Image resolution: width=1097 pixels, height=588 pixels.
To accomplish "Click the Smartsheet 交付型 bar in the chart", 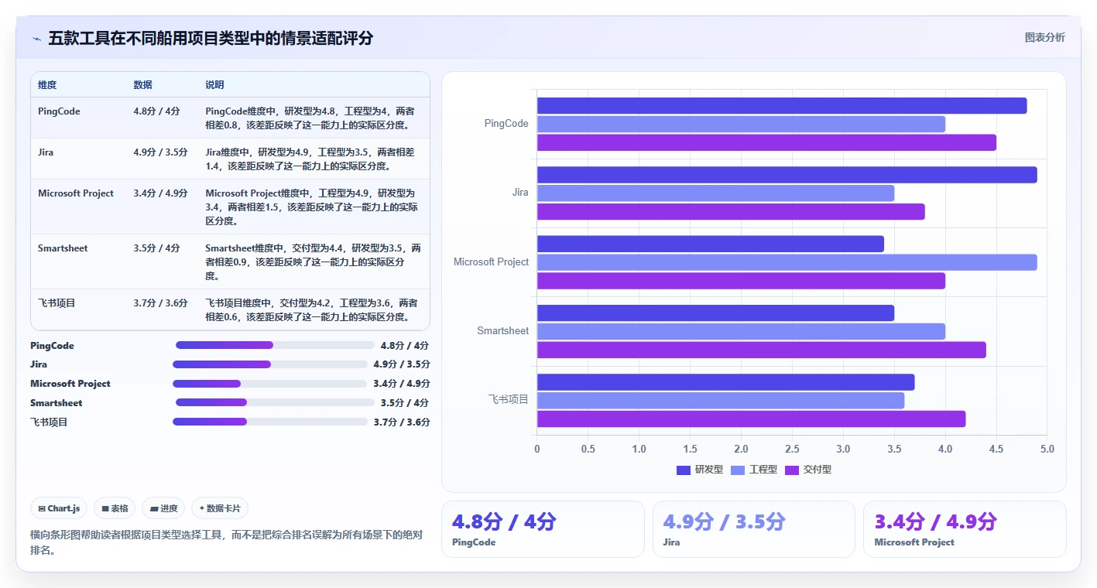I will click(x=762, y=350).
